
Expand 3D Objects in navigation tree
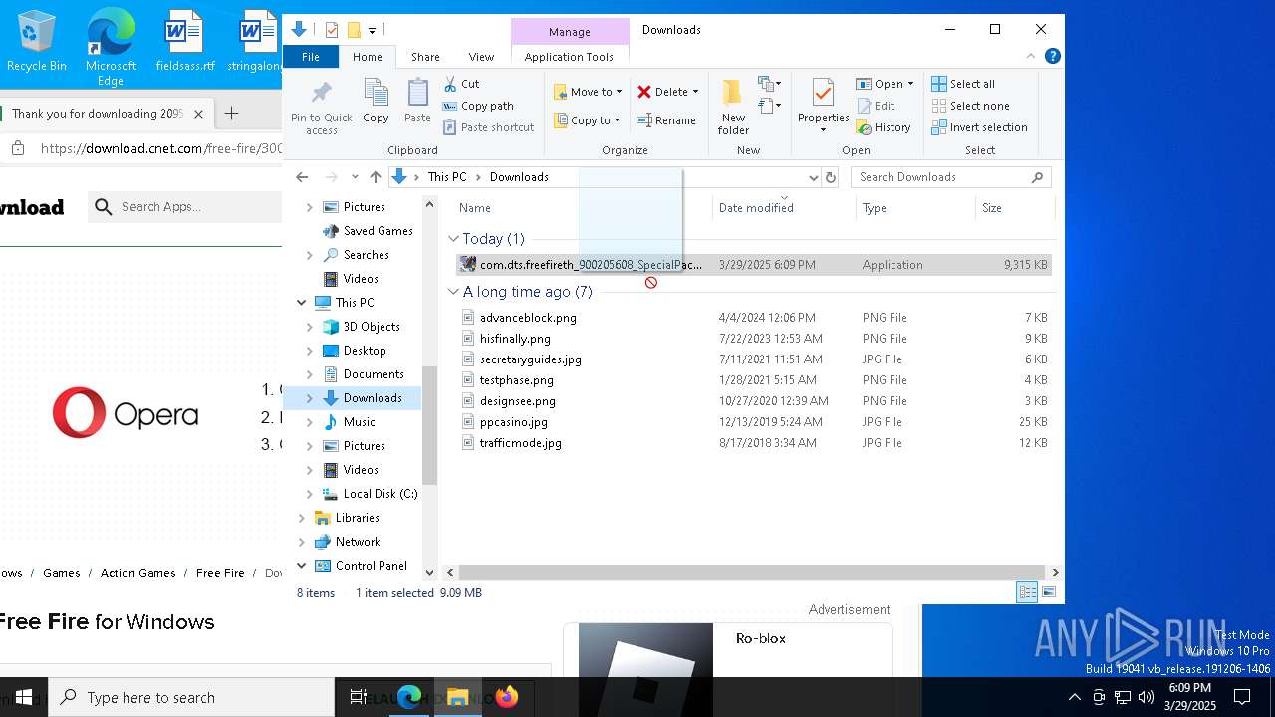(310, 327)
